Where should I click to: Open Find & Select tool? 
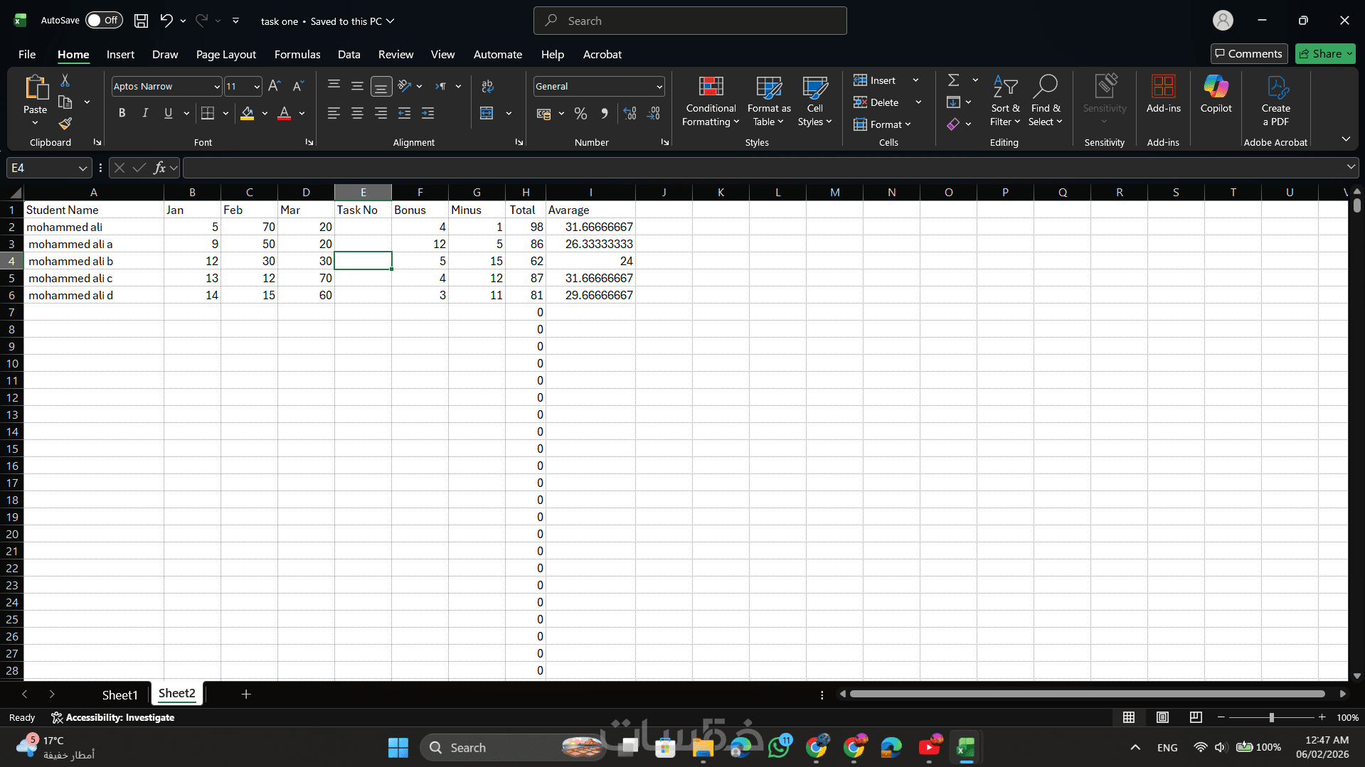(x=1045, y=101)
